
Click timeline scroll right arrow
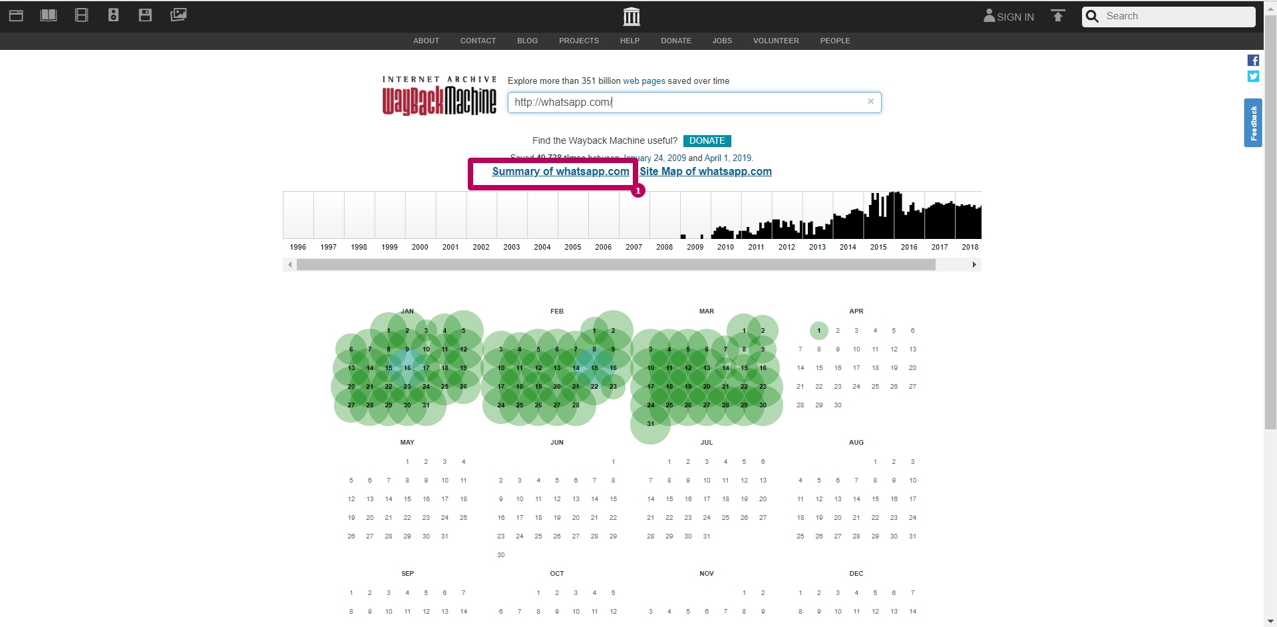[974, 265]
